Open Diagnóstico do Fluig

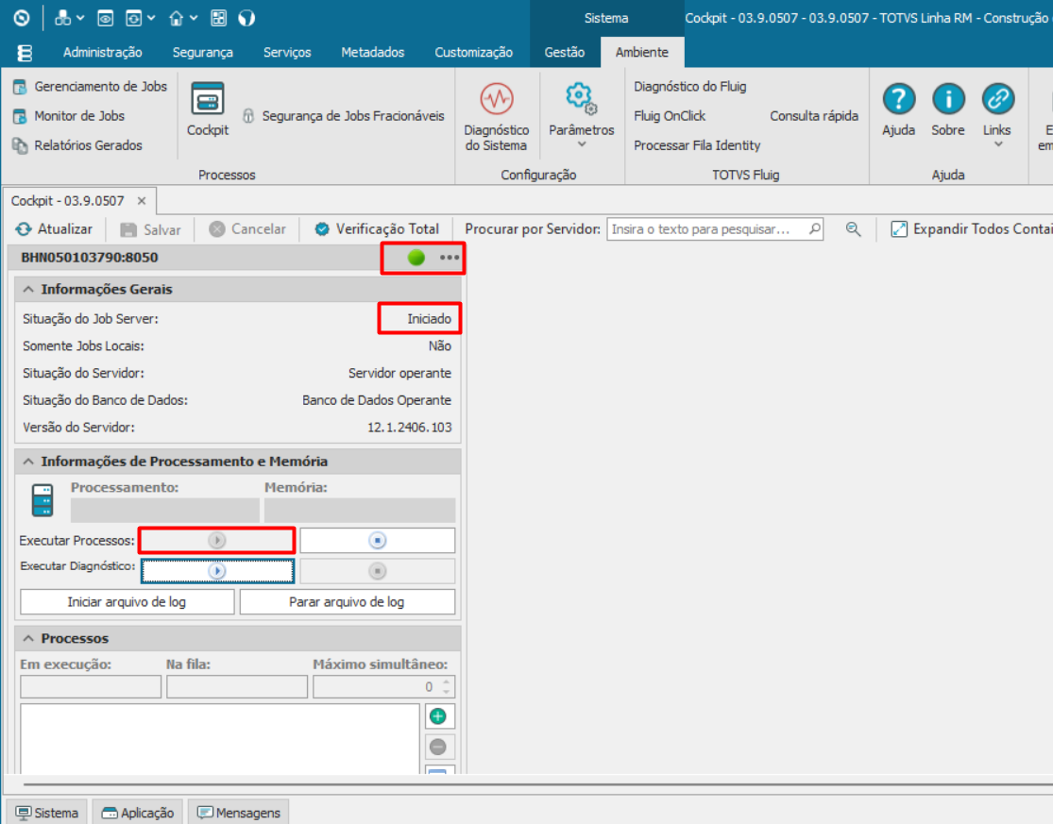(690, 87)
